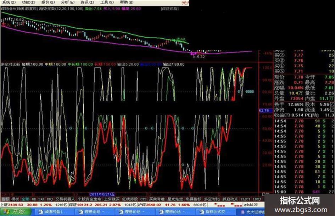Click the 深证 index value 10124.2
Image resolution: width=335 pixels, height=216 pixels.
coord(85,205)
